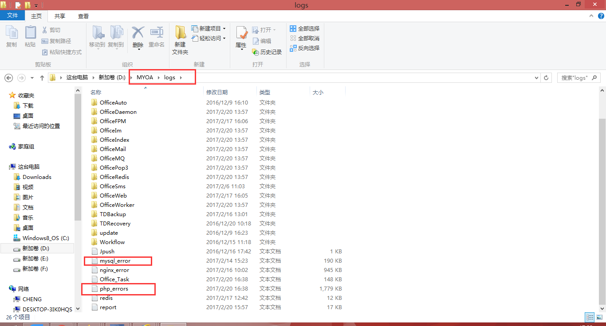Click 反向选择 (Invert selection)

(304, 48)
